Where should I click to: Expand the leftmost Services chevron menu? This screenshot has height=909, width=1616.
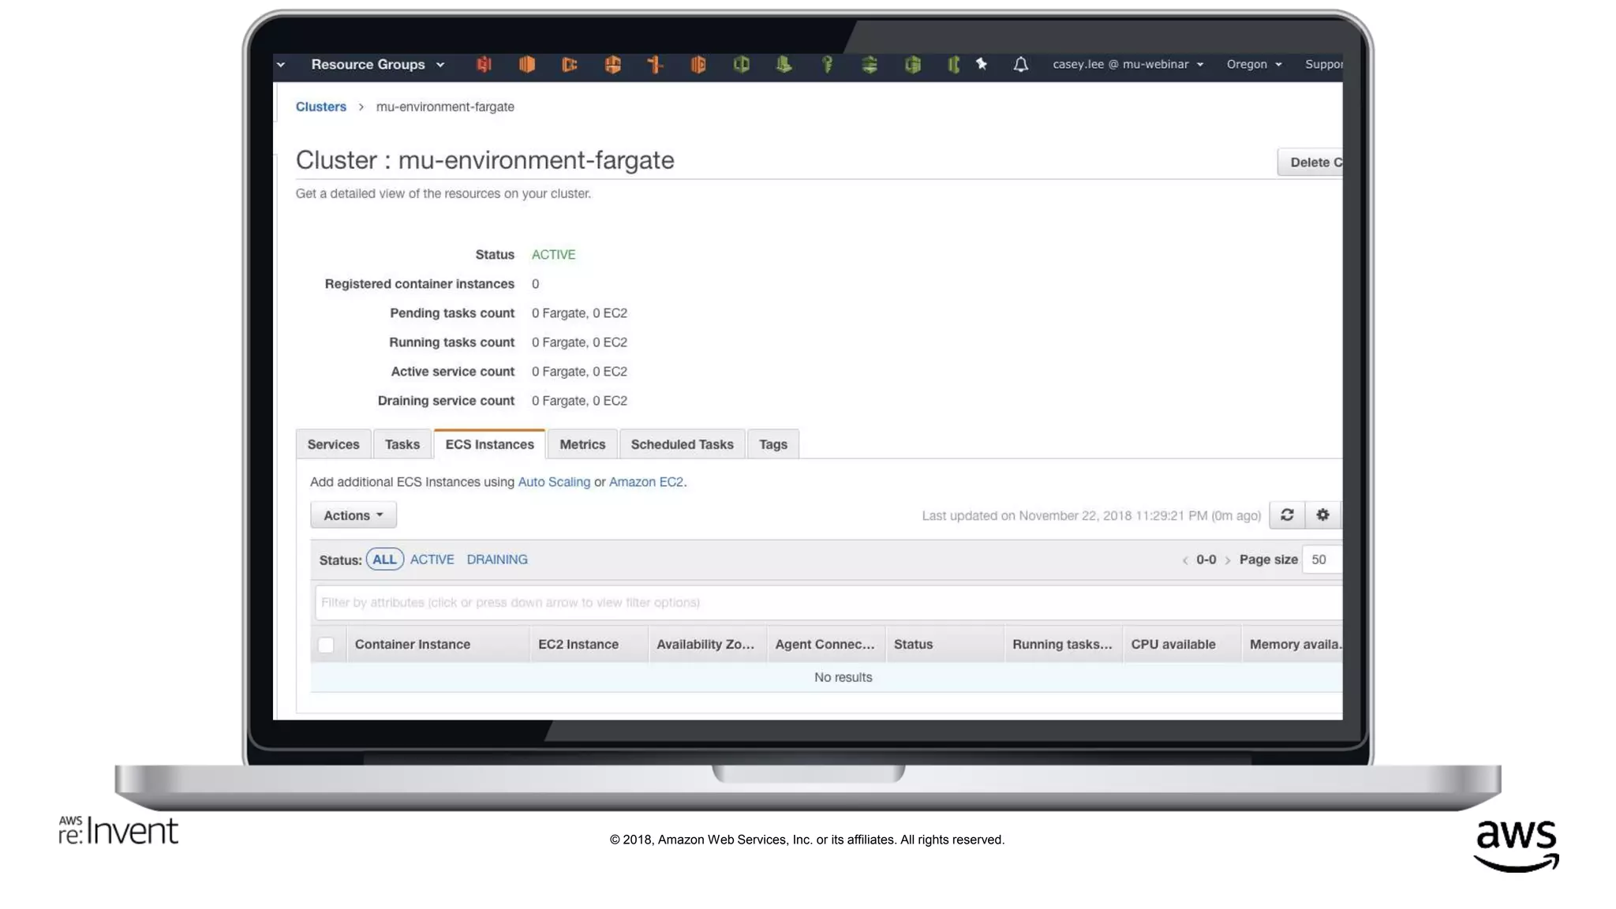click(281, 65)
